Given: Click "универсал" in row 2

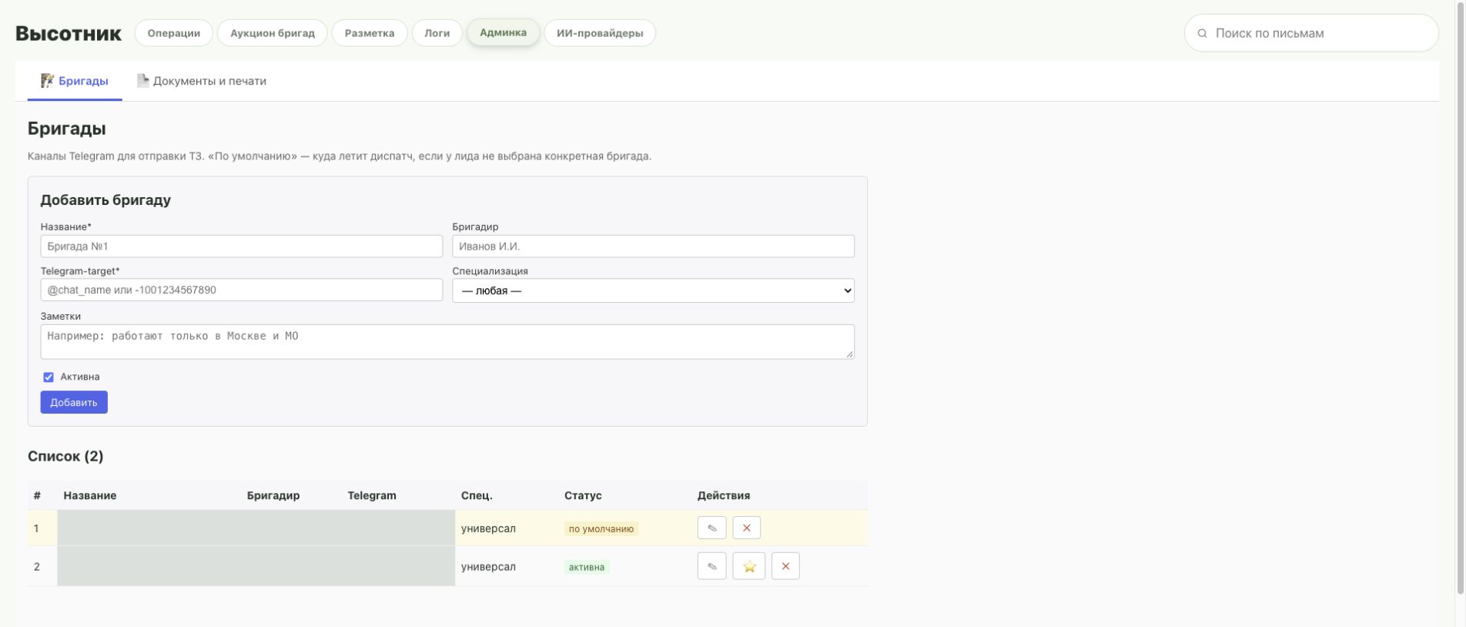Looking at the screenshot, I should (x=488, y=567).
